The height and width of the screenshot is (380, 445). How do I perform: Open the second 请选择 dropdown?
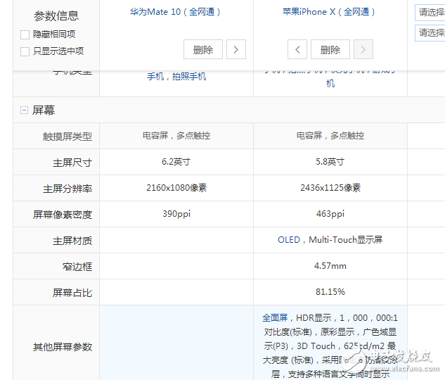[x=430, y=33]
